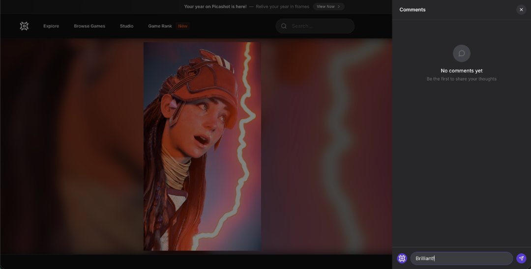531x269 pixels.
Task: Click the user avatar beside comment box
Action: click(x=402, y=258)
